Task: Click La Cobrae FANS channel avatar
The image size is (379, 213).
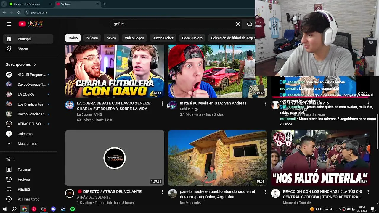Action: click(x=70, y=105)
